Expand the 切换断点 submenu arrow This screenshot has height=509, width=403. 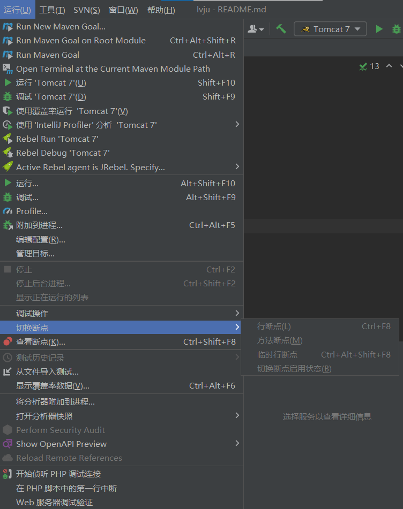[x=237, y=327]
